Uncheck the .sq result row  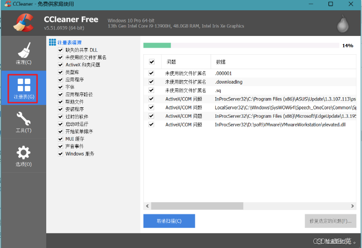(151, 90)
